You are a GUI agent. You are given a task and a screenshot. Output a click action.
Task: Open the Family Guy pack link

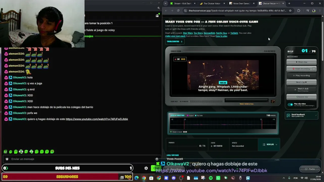pyautogui.click(x=221, y=33)
